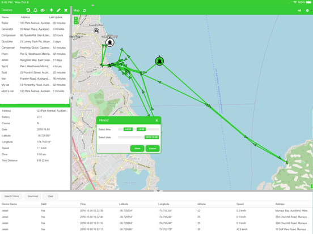The height and width of the screenshot is (234, 313).
Task: Click the Select Criteria button
Action: [x=11, y=196]
